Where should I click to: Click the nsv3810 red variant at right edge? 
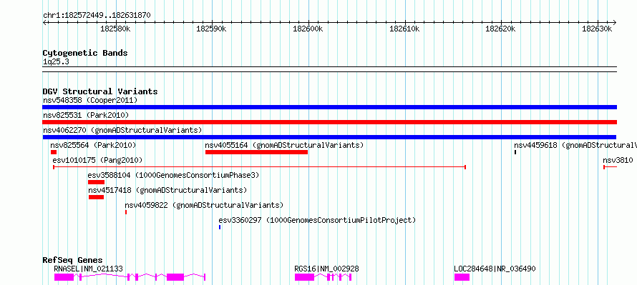611,167
